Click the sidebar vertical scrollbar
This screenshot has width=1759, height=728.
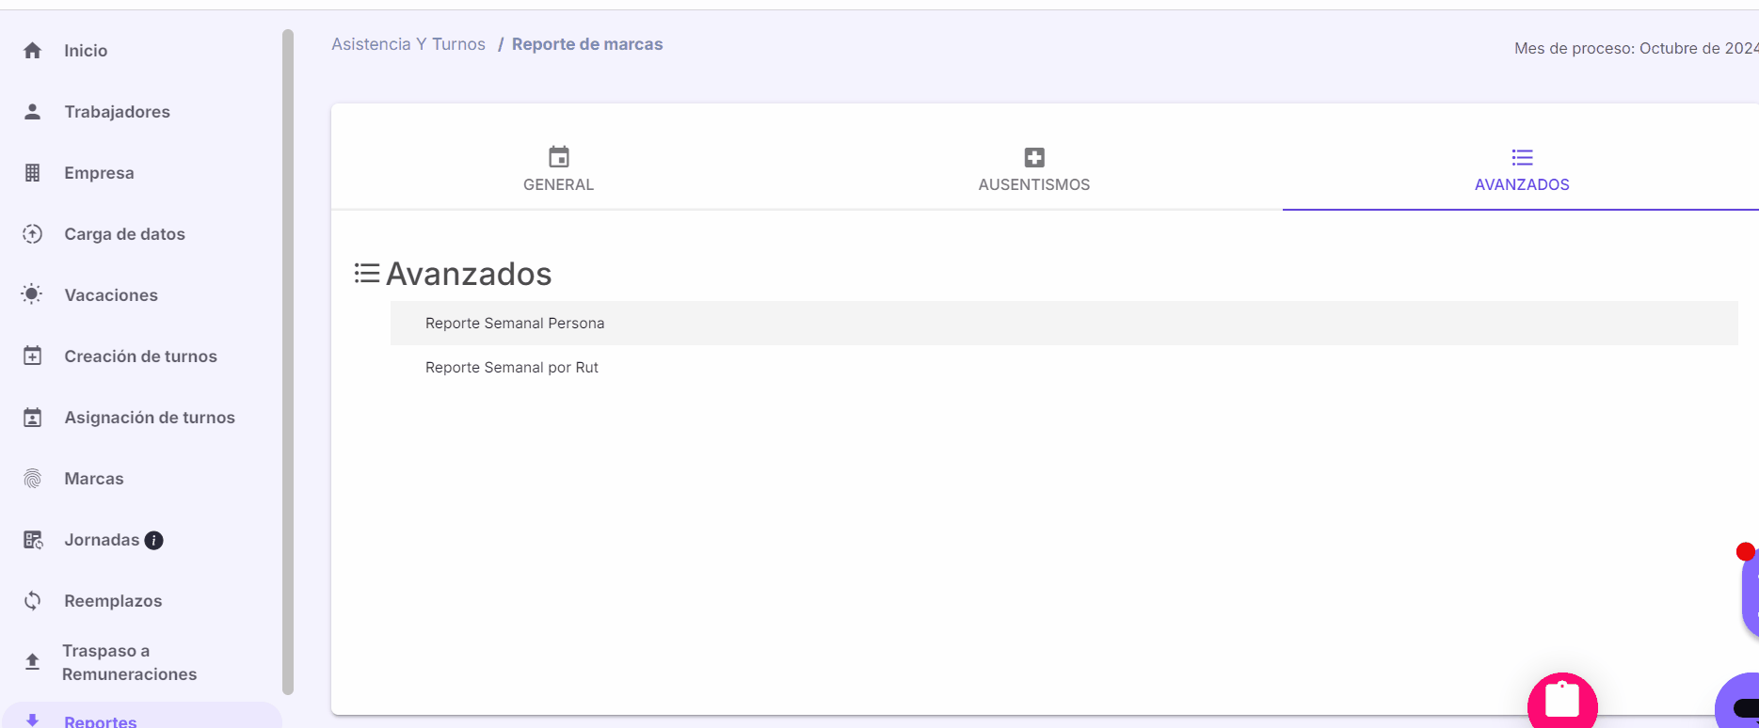coord(288,362)
